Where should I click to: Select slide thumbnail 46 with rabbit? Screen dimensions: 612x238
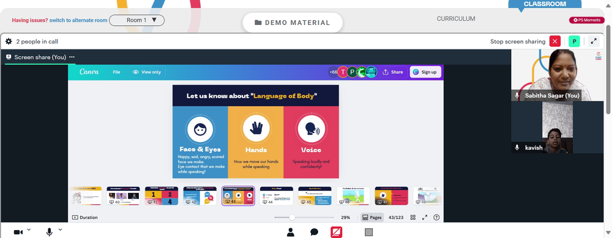(353, 196)
